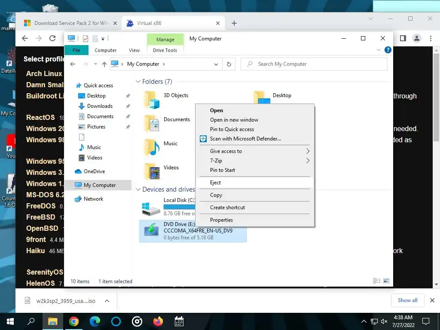The image size is (440, 330).
Task: Select the DVD Drive (E:) icon
Action: (x=151, y=230)
